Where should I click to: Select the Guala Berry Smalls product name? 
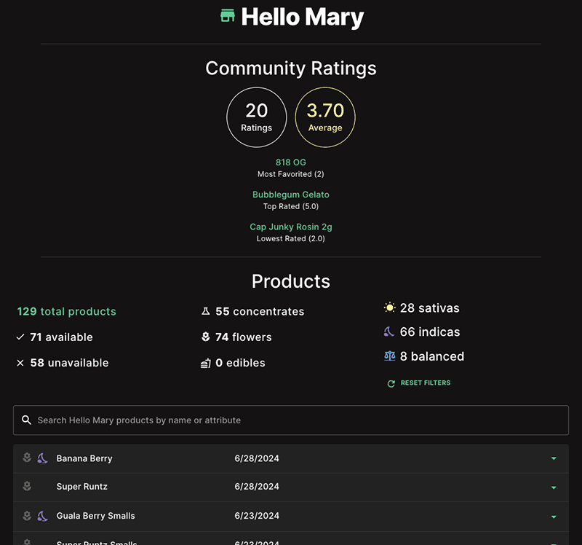(x=95, y=516)
